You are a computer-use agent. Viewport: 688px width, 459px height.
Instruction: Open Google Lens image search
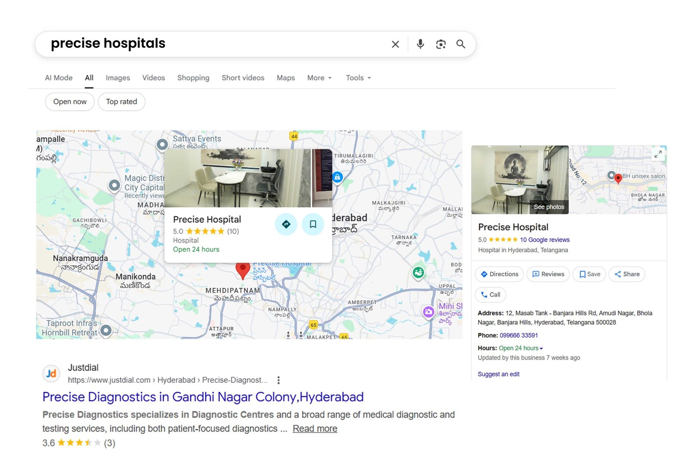coord(440,44)
